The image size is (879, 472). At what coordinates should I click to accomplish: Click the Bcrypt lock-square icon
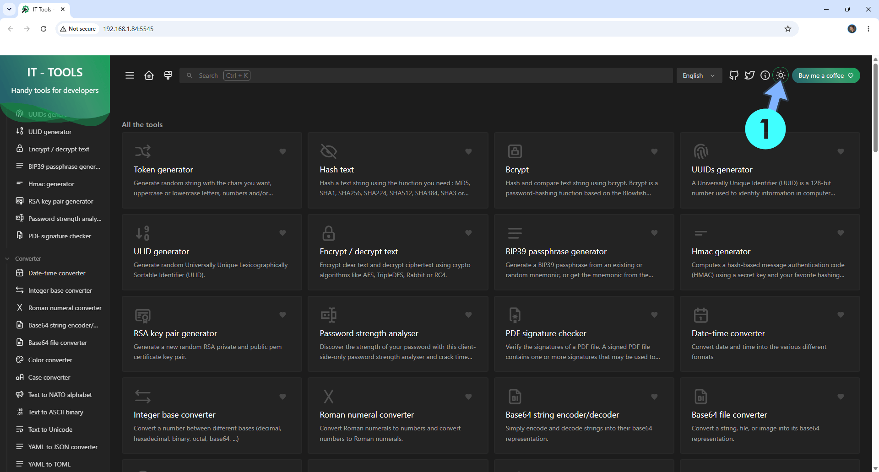515,151
